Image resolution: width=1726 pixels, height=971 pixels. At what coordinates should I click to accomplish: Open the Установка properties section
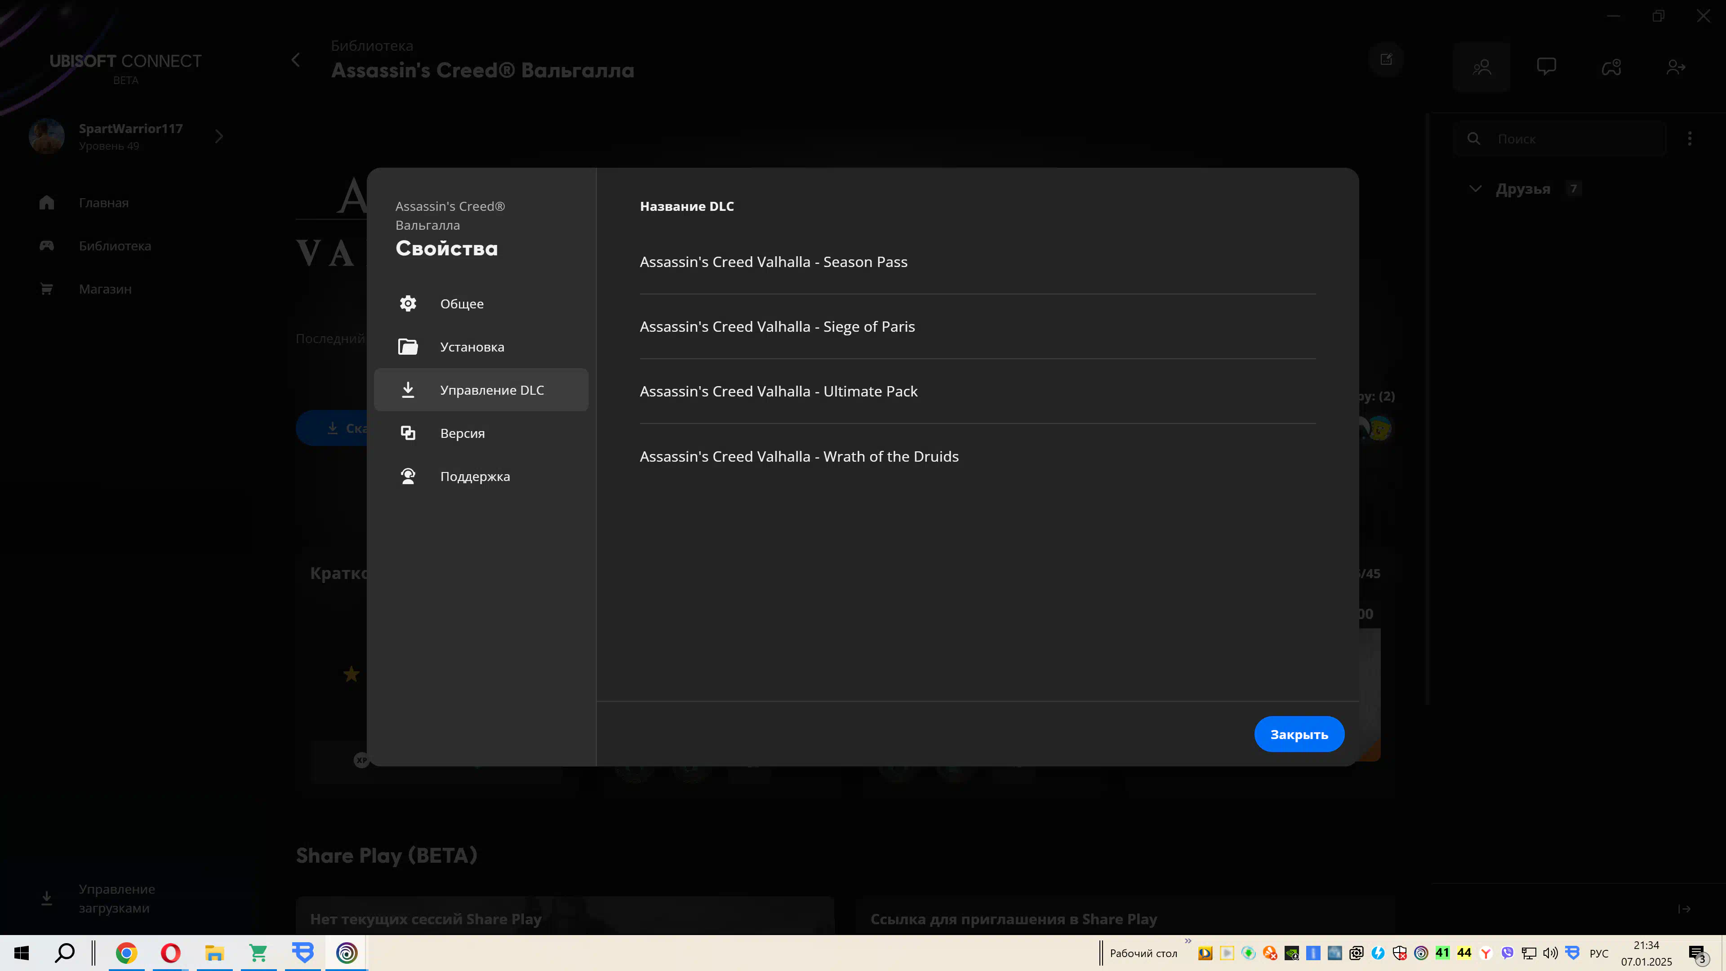click(481, 347)
